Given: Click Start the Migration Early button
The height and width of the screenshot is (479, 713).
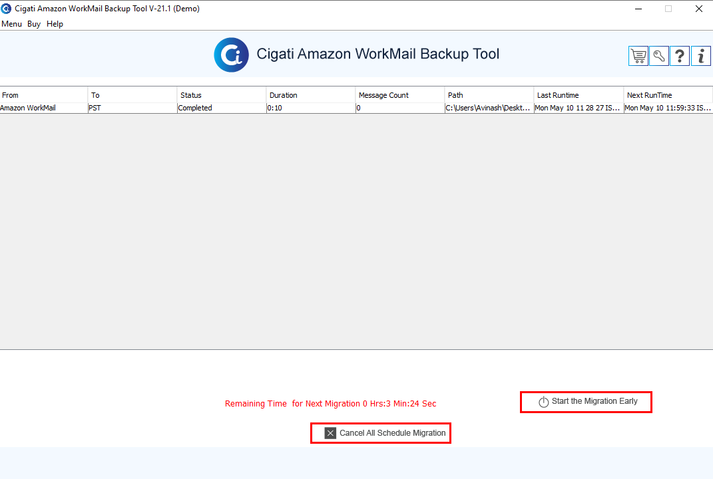Looking at the screenshot, I should (586, 402).
